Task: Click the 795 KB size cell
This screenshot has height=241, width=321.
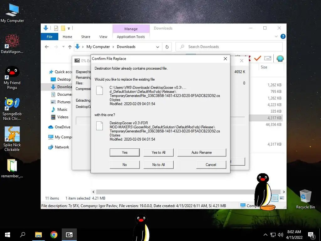Action: point(276,92)
